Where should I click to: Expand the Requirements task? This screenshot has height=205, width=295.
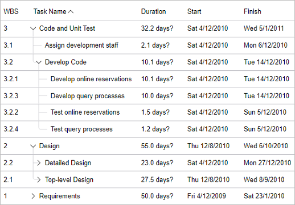33,196
